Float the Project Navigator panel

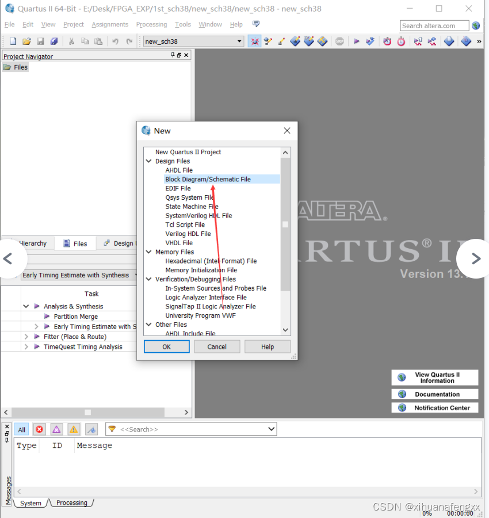click(x=179, y=55)
